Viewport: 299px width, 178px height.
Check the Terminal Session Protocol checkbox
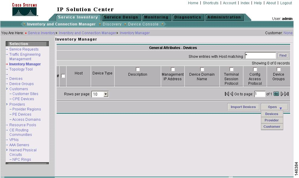coord(232,69)
